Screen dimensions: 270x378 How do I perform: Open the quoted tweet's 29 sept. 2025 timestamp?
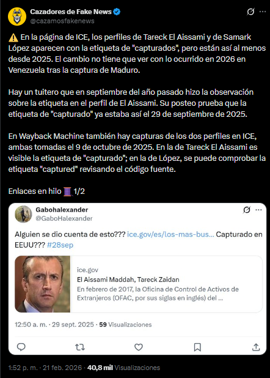[x=54, y=325]
